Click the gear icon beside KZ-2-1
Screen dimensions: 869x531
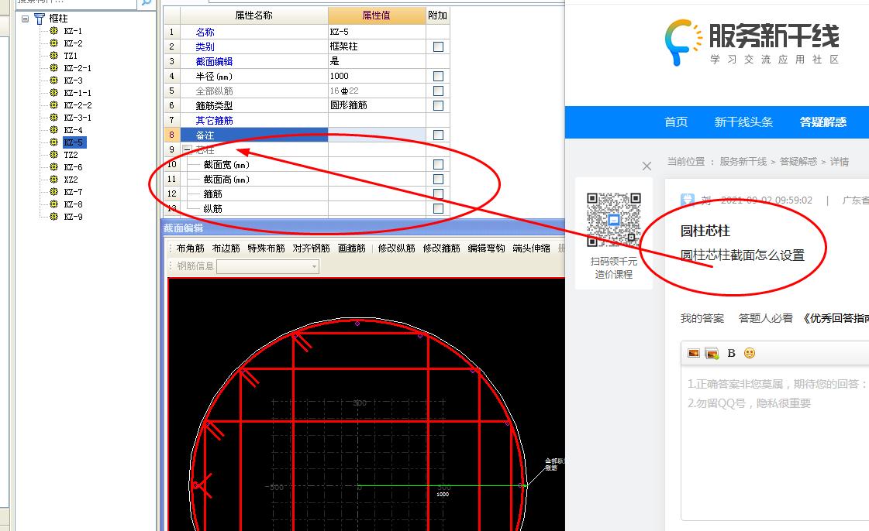(x=53, y=67)
